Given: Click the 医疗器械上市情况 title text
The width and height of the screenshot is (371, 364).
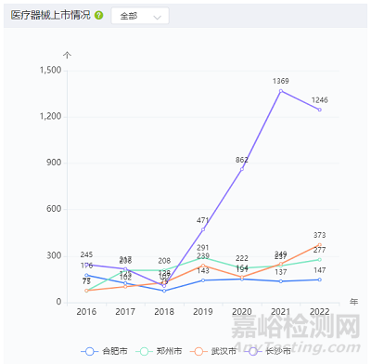Looking at the screenshot, I should click(51, 15).
